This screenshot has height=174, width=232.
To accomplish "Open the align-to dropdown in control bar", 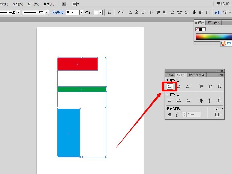I will click(x=121, y=12).
